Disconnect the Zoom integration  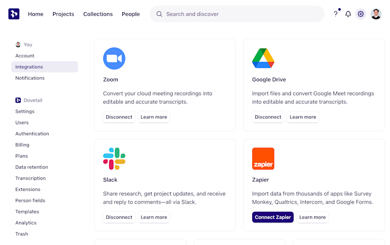click(119, 117)
